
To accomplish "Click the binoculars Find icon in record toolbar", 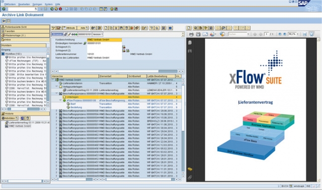I will [164, 28].
